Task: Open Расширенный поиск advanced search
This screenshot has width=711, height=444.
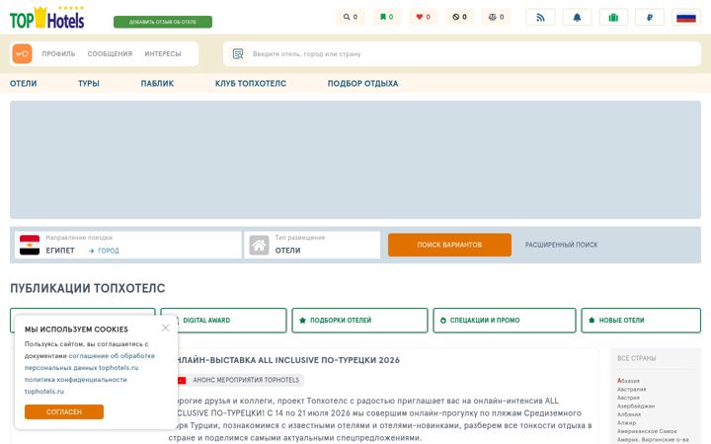Action: (x=561, y=245)
